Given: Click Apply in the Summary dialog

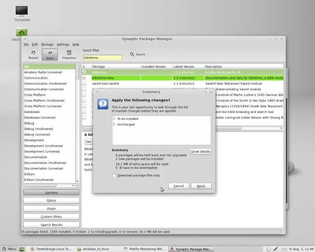Looking at the screenshot, I should [201, 186].
